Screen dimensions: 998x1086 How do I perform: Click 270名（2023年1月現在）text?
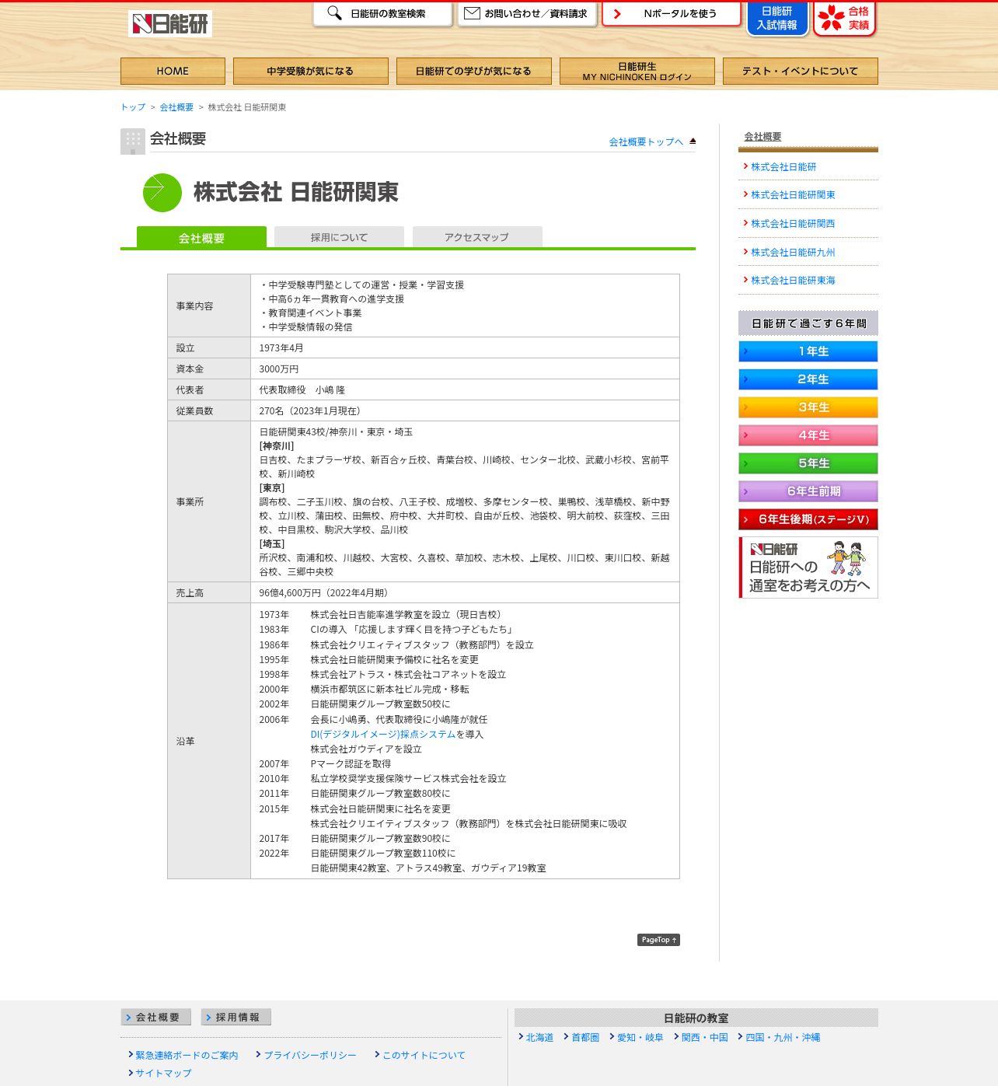pos(312,410)
